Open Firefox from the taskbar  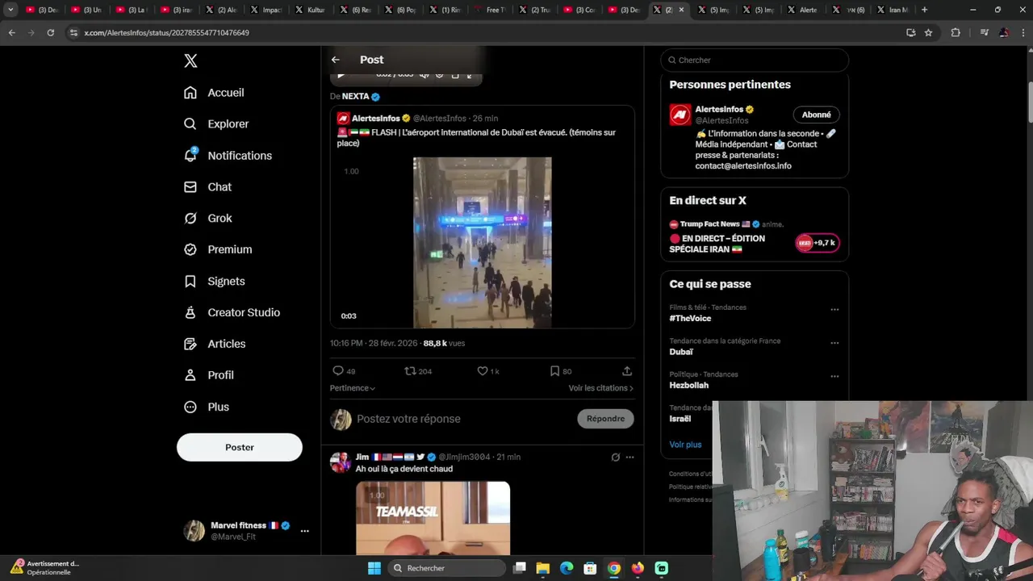point(638,568)
